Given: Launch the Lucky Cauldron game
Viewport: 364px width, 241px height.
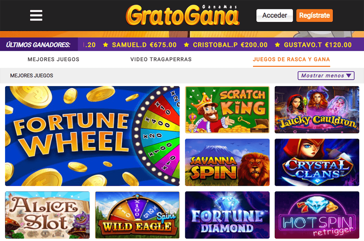Looking at the screenshot, I should click(317, 110).
